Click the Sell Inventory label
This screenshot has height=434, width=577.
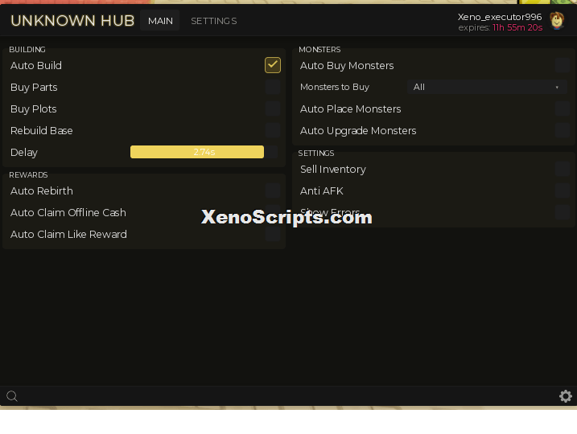pos(333,169)
